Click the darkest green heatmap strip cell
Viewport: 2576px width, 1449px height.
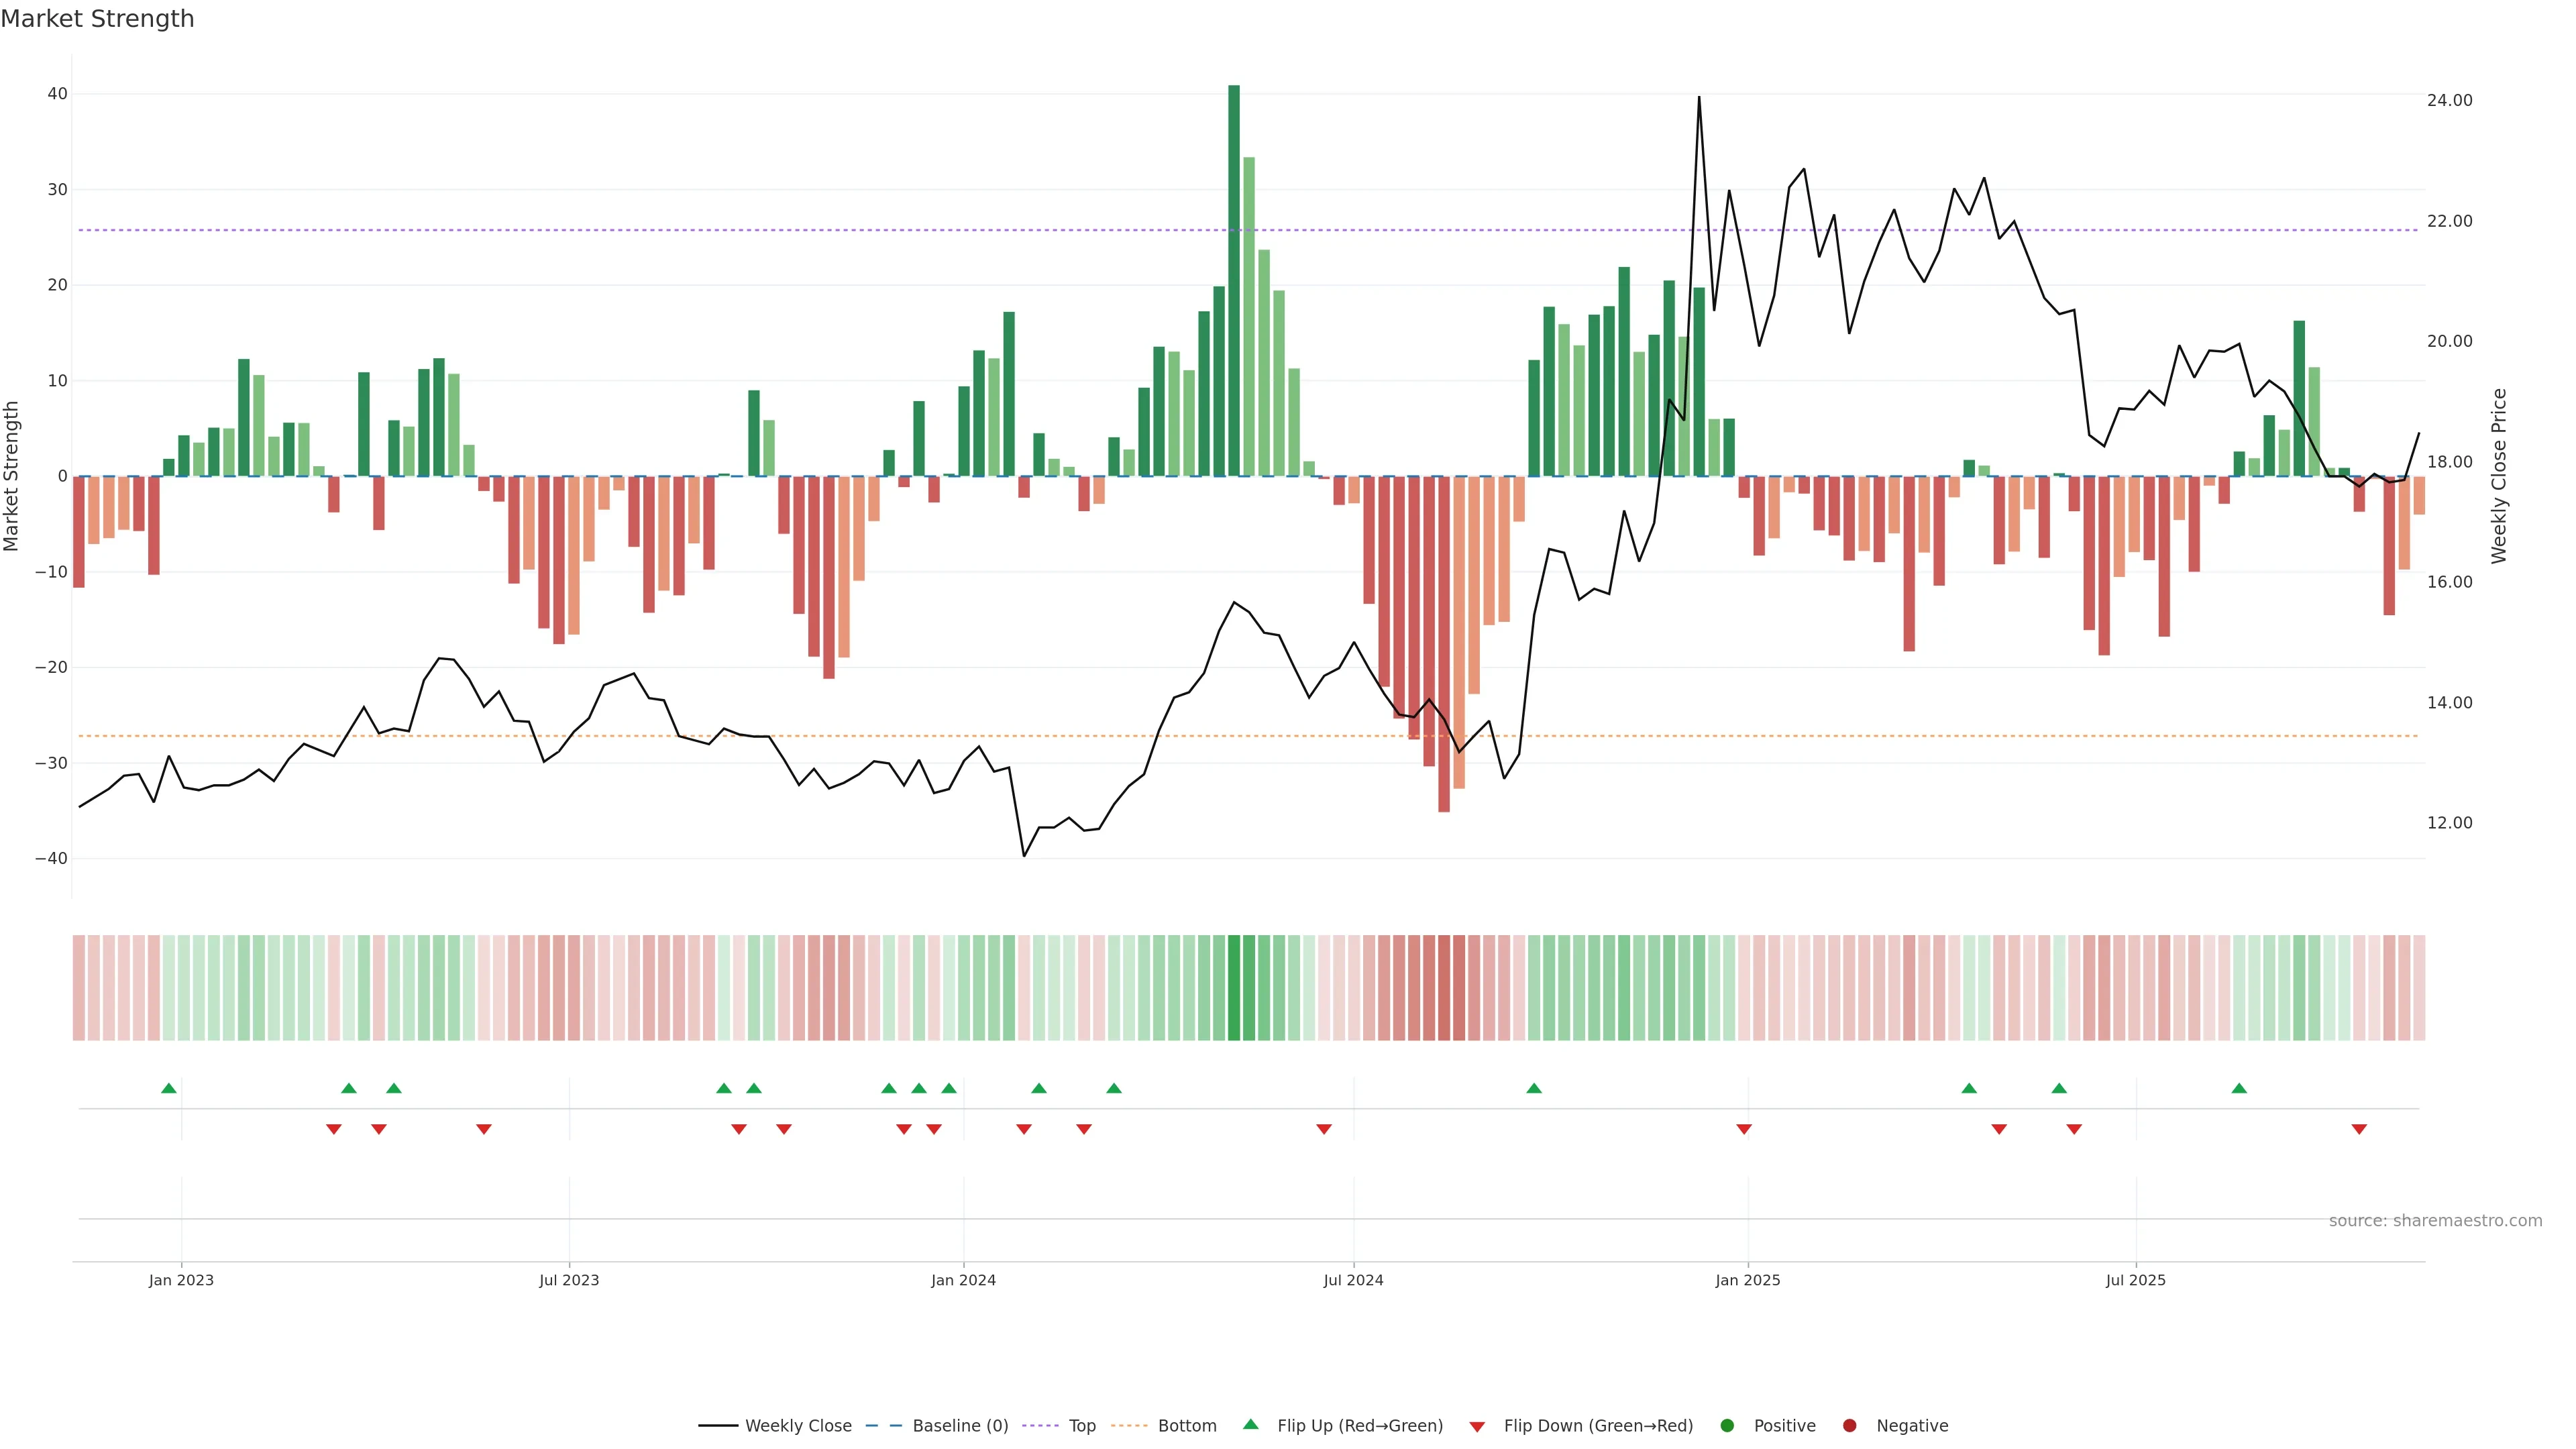pos(1234,987)
